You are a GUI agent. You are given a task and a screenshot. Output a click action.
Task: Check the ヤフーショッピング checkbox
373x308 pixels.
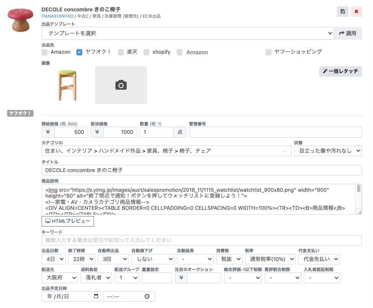[x=269, y=52]
